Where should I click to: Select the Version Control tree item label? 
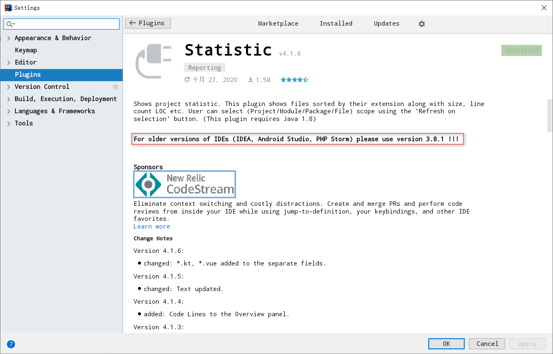pyautogui.click(x=42, y=87)
